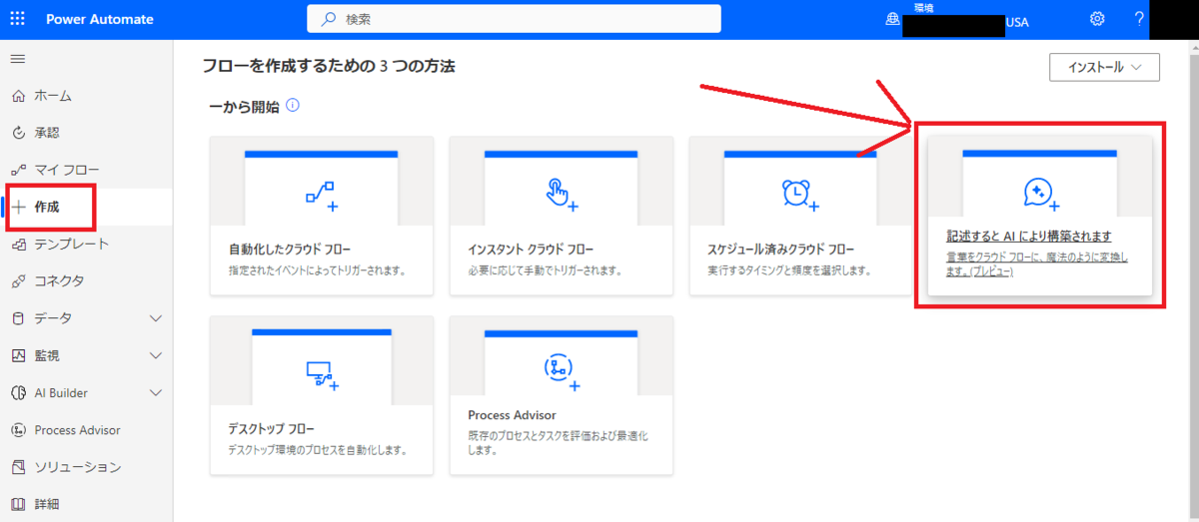Open settings with the gear icon
The width and height of the screenshot is (1199, 522).
[1097, 19]
